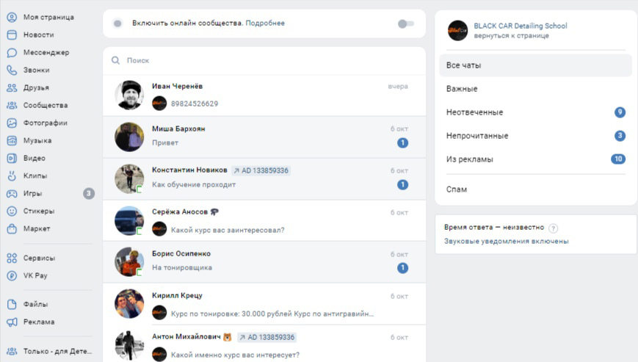Image resolution: width=638 pixels, height=362 pixels.
Task: Open the chat with Иван Черенёв
Action: click(264, 95)
